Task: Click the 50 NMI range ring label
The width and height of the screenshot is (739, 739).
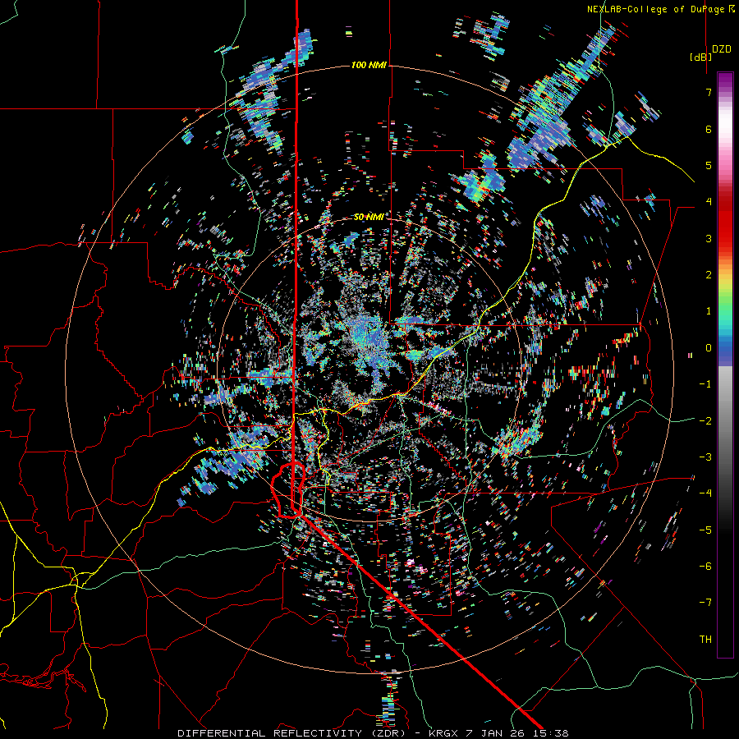Action: click(369, 217)
